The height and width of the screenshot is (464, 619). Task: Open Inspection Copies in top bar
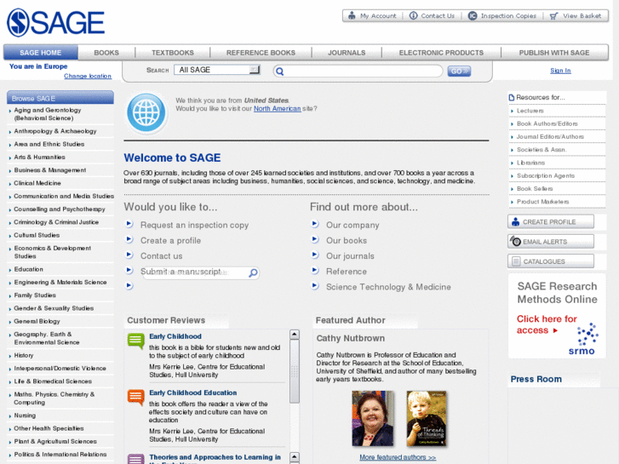(x=502, y=15)
